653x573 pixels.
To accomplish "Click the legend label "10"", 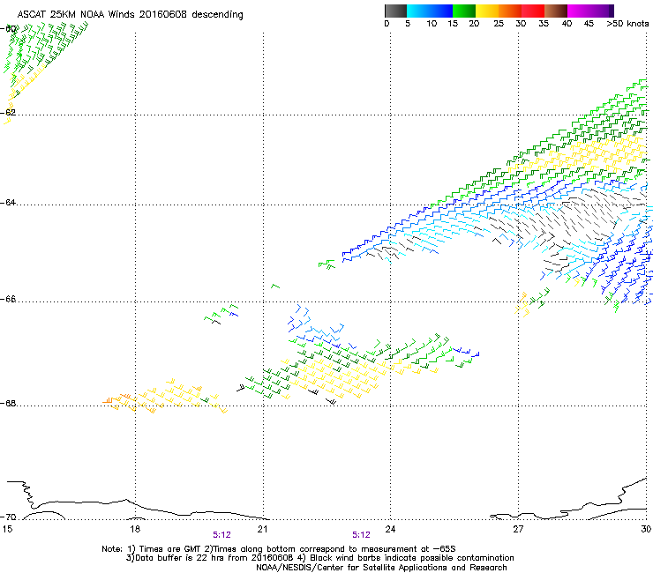I will pyautogui.click(x=432, y=24).
